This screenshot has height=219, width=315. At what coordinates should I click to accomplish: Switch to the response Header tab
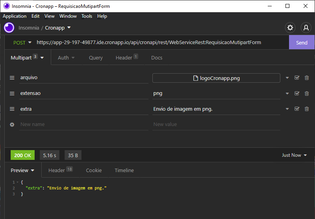[x=61, y=171]
